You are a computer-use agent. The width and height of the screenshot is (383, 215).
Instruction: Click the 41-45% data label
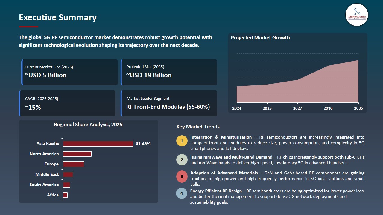[x=143, y=144]
